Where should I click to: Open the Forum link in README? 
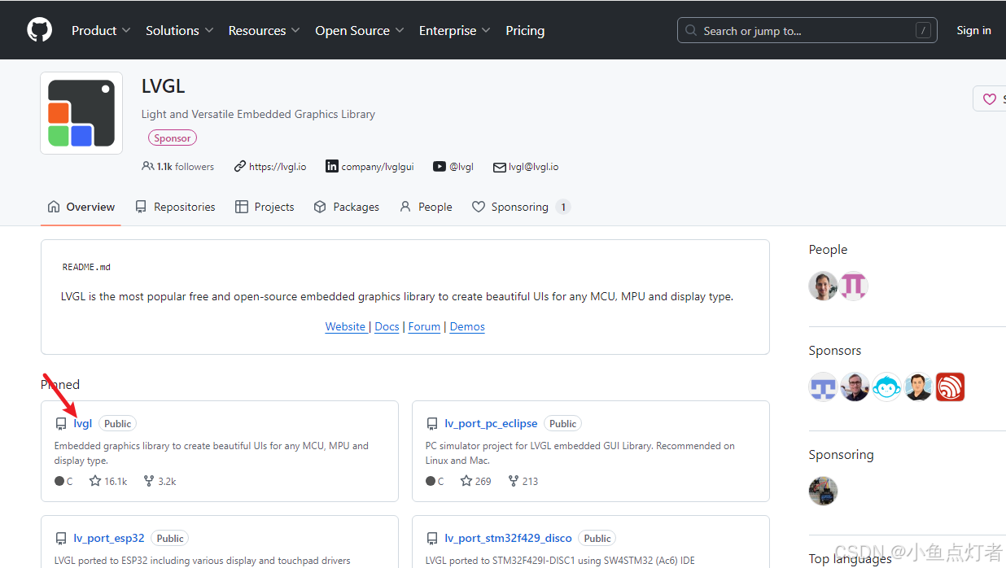click(x=424, y=326)
